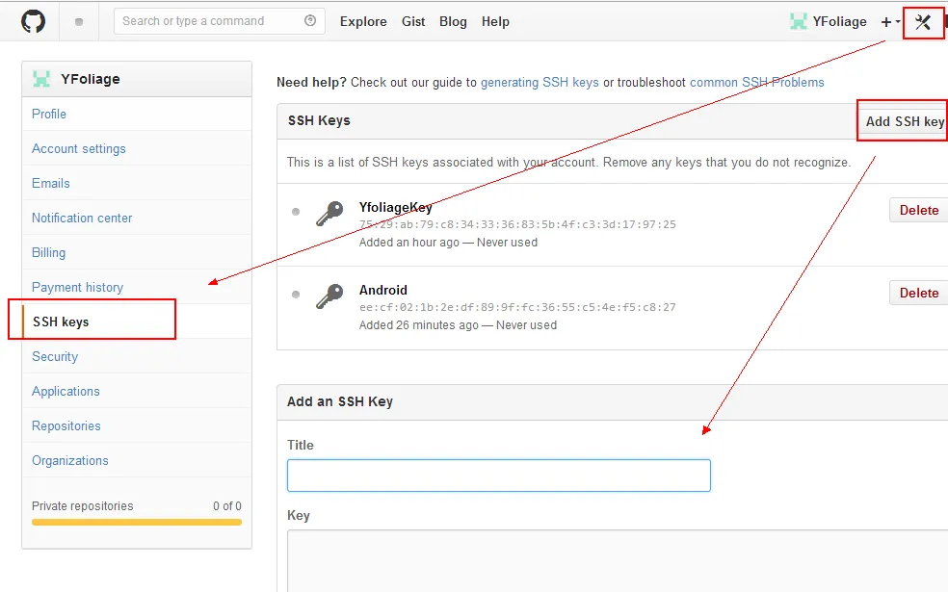Click the settings tools icon in header
The height and width of the screenshot is (592, 948).
click(923, 22)
